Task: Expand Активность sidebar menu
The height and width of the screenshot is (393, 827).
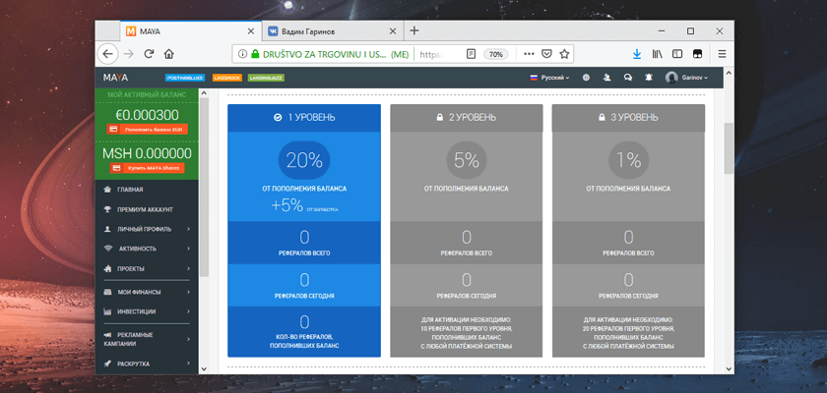Action: click(147, 249)
